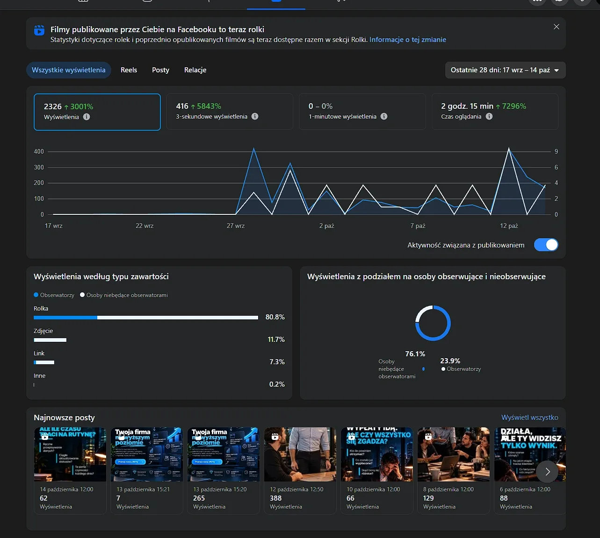Click the Wyświetl wszystko link

(530, 418)
